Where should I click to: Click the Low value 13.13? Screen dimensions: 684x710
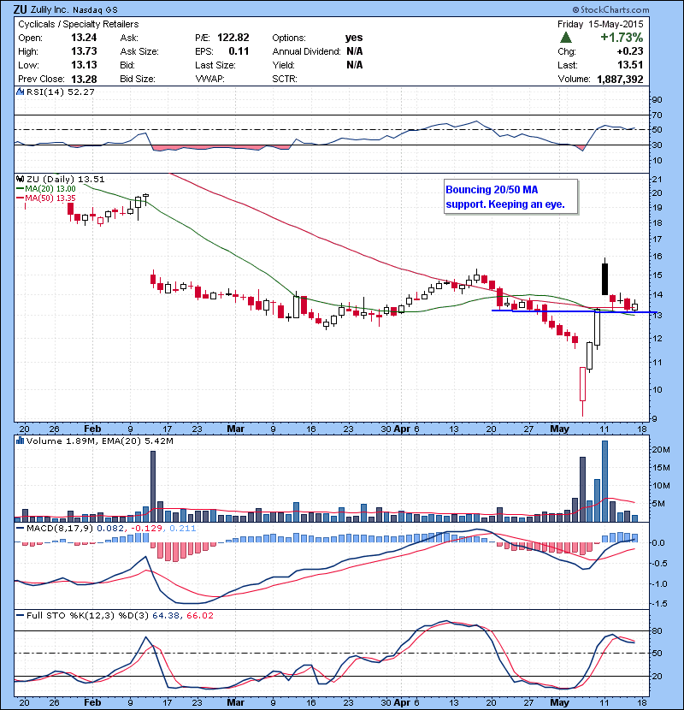pyautogui.click(x=84, y=65)
